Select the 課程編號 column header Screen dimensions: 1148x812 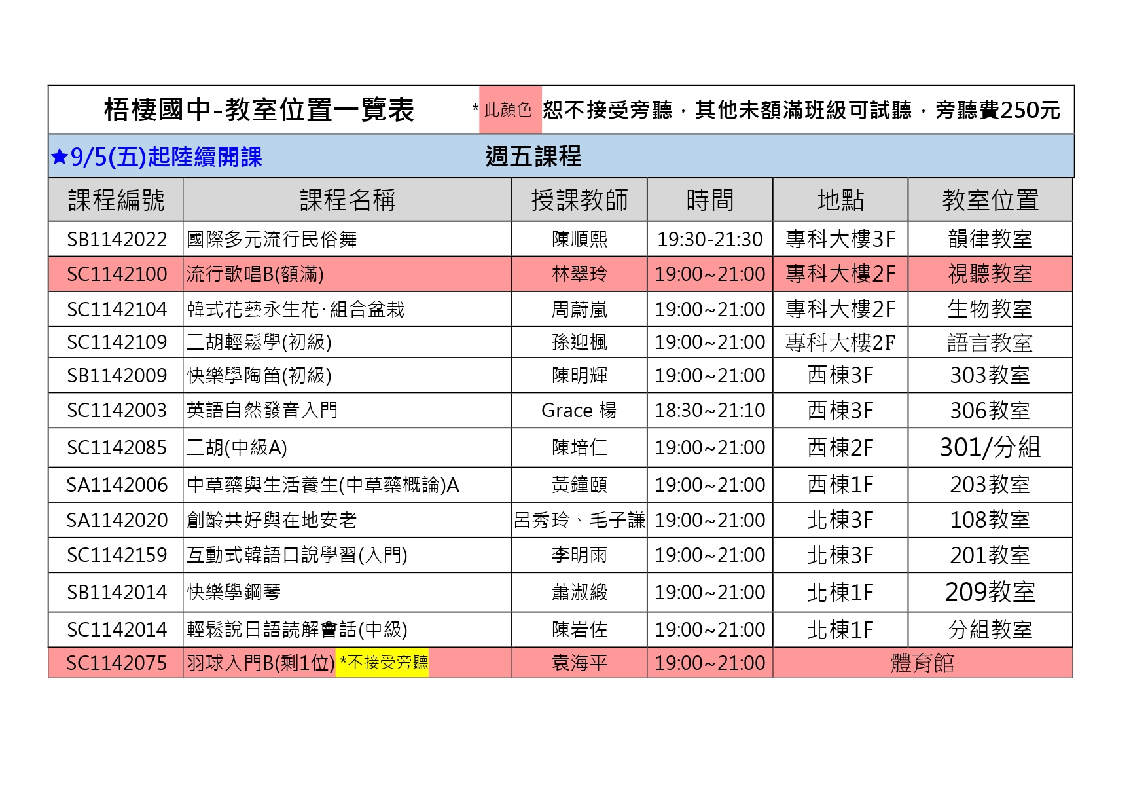coord(116,200)
